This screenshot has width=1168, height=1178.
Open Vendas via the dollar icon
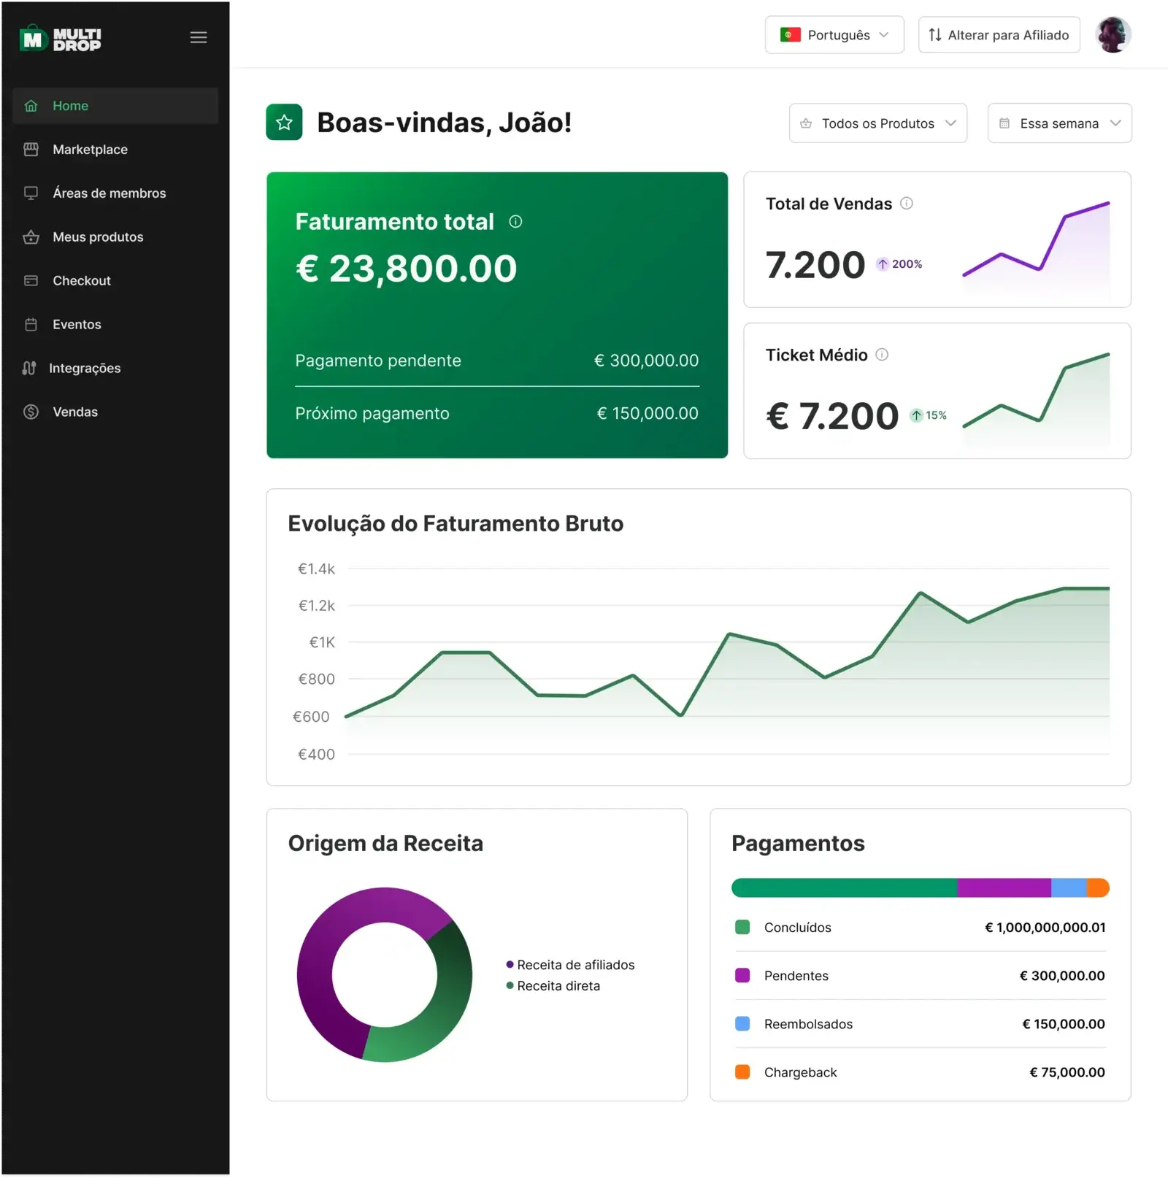point(31,412)
